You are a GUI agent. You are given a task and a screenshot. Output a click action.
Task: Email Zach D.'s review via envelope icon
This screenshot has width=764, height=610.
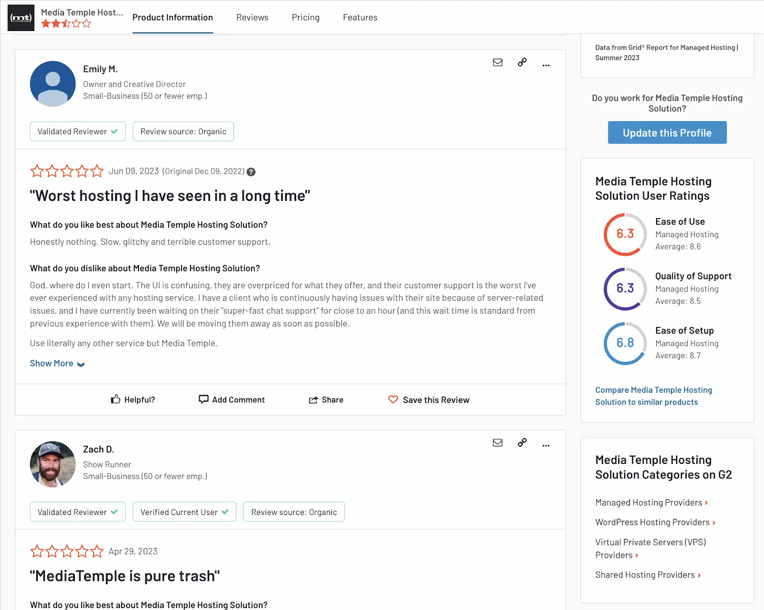point(498,442)
